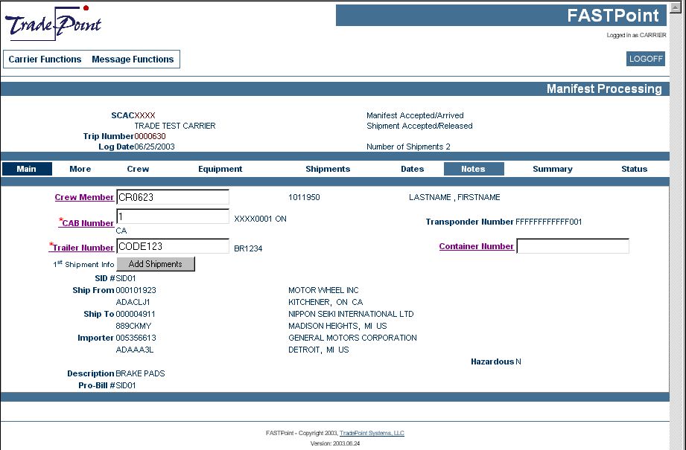Click the trailer plate BR1234
This screenshot has width=686, height=450.
(248, 248)
